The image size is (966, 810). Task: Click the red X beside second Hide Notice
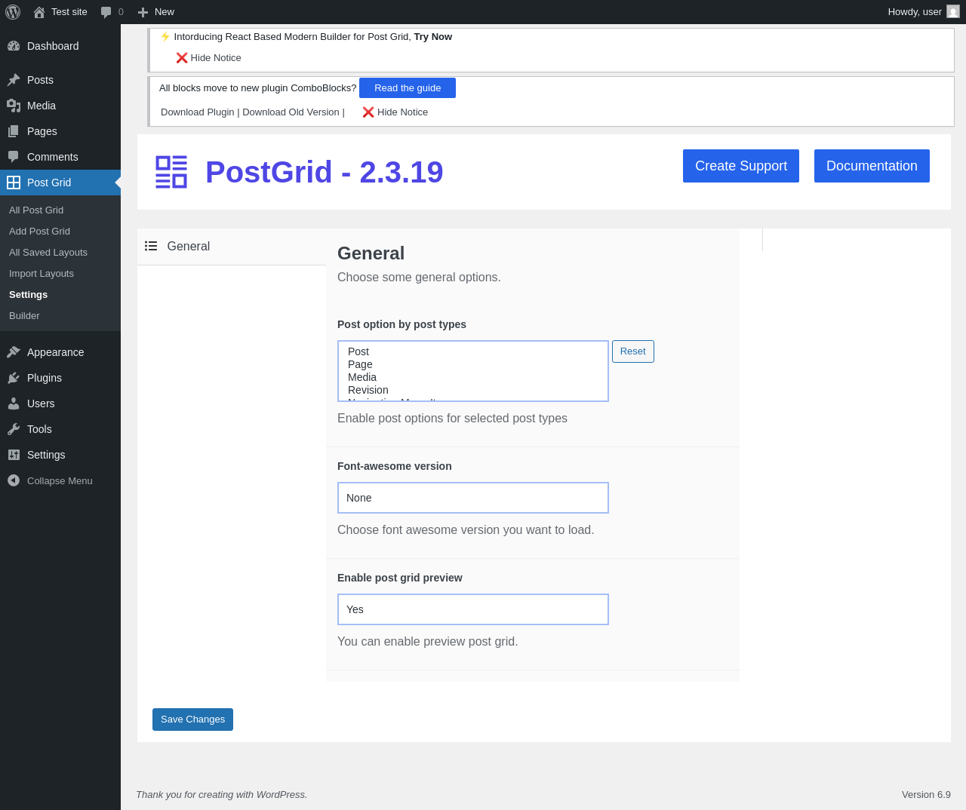tap(368, 112)
